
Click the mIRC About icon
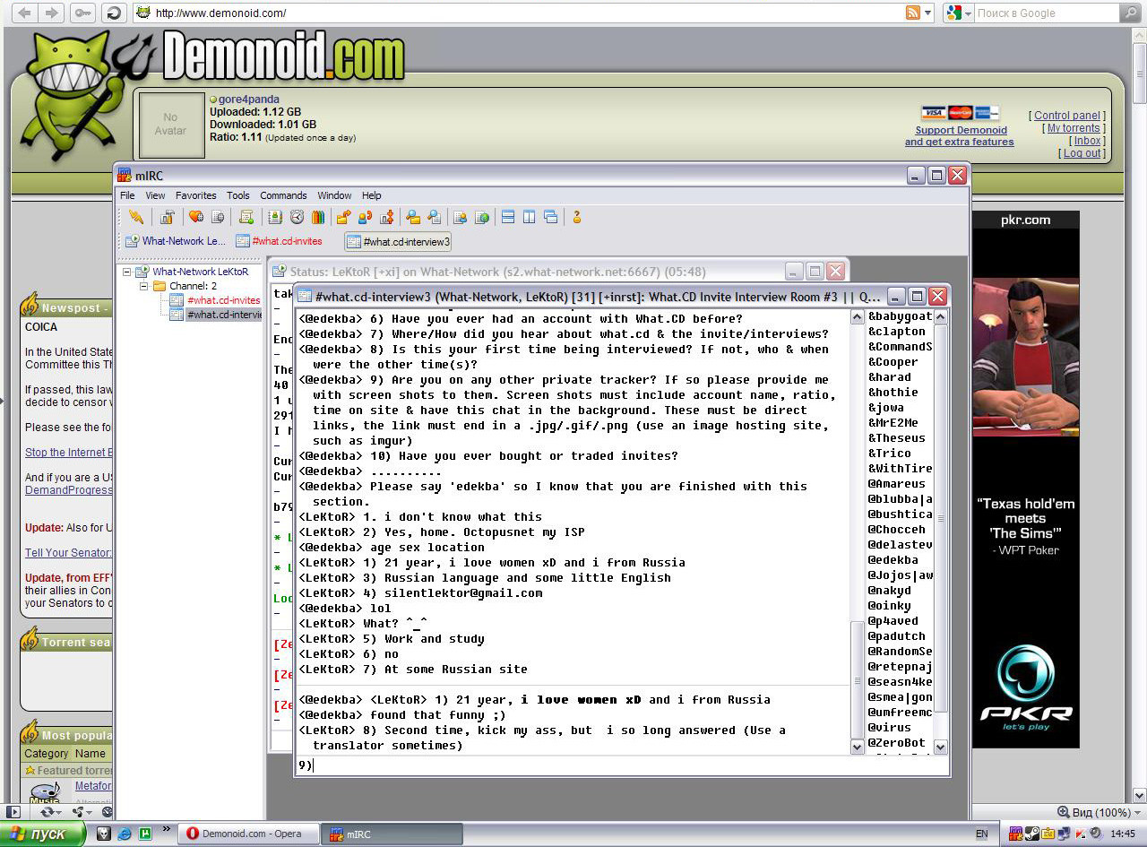(576, 217)
